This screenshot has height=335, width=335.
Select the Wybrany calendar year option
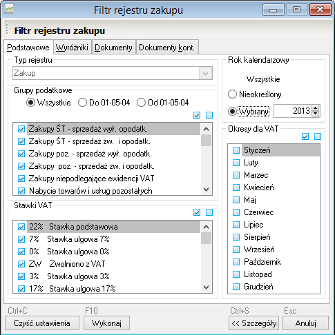[232, 112]
